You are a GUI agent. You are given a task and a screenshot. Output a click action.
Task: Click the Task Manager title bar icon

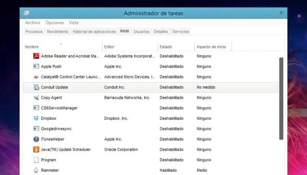point(26,13)
